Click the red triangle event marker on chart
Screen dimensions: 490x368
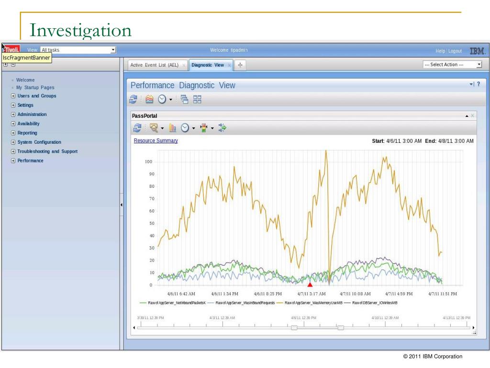point(310,285)
